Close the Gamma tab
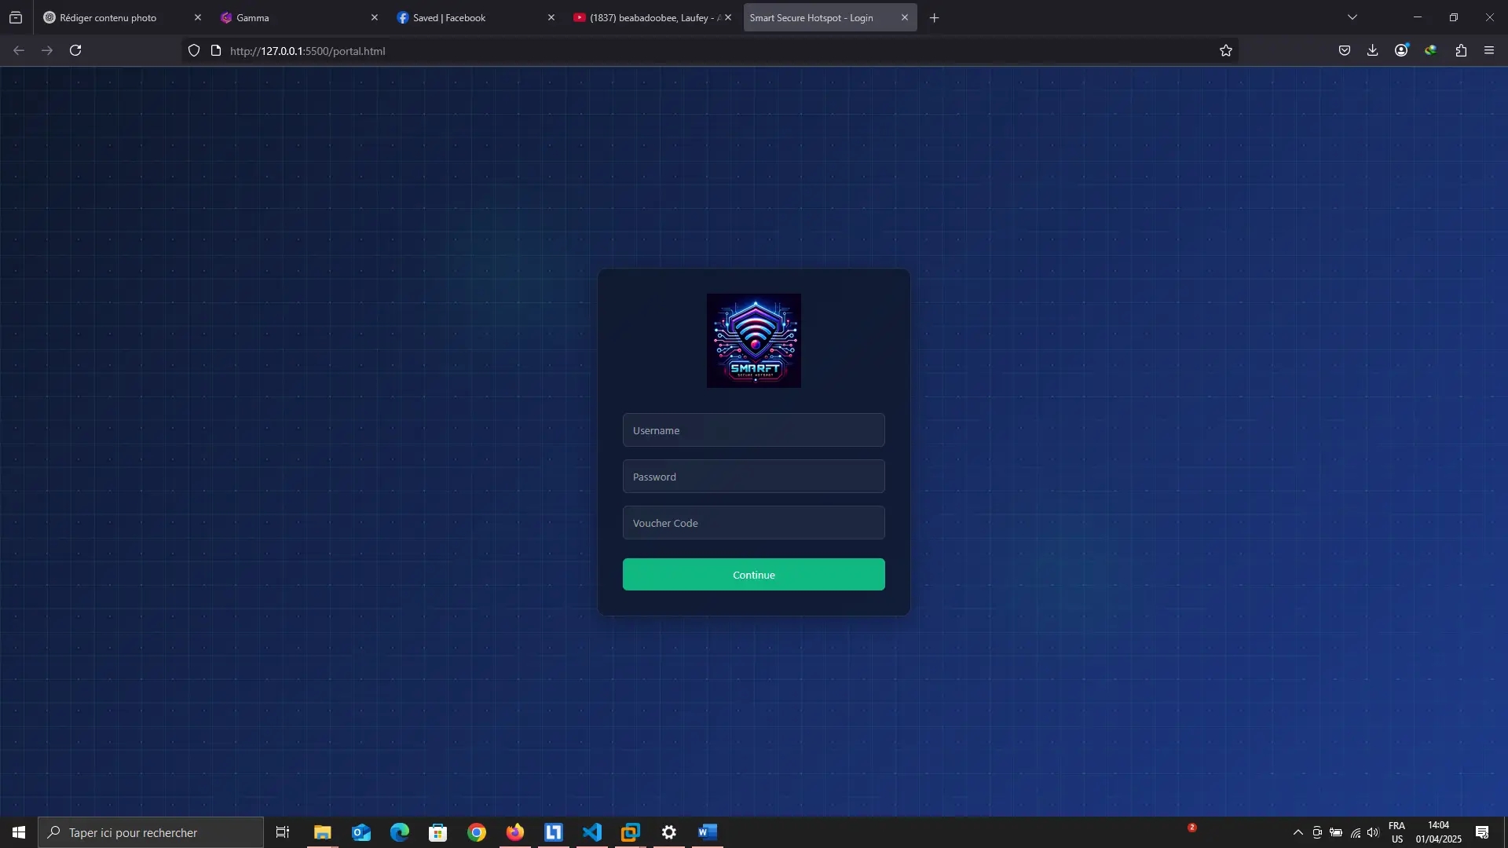 (x=375, y=17)
